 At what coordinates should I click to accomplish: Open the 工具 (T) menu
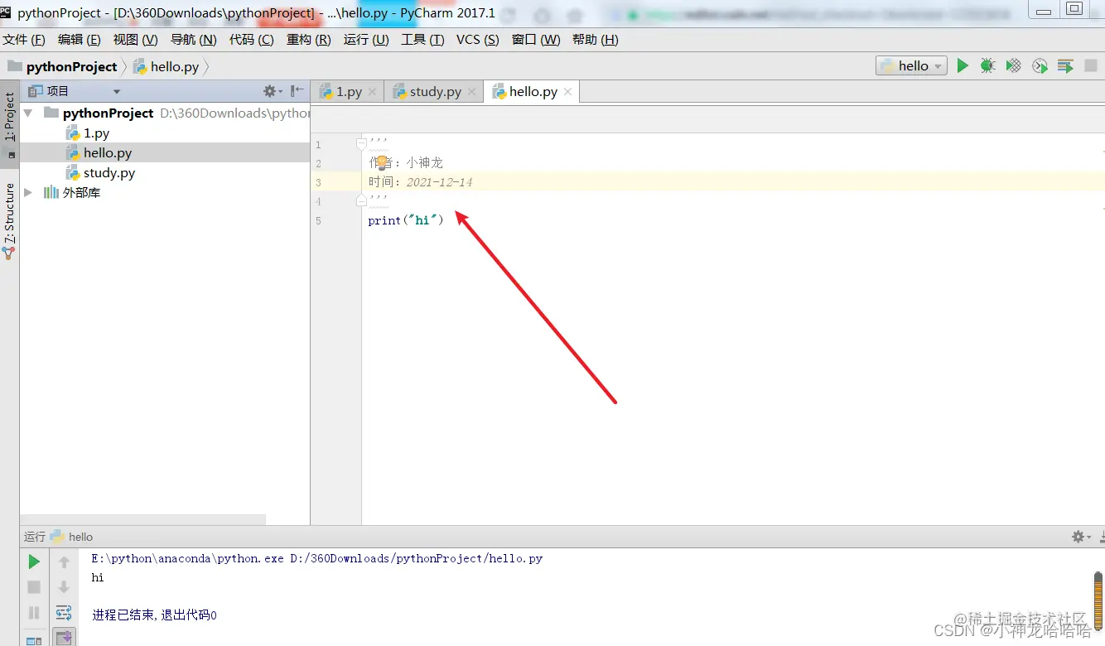[422, 40]
